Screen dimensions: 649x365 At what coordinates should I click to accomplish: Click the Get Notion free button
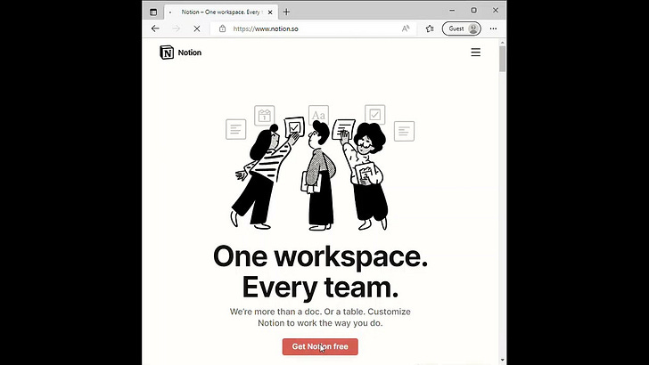[x=320, y=346]
